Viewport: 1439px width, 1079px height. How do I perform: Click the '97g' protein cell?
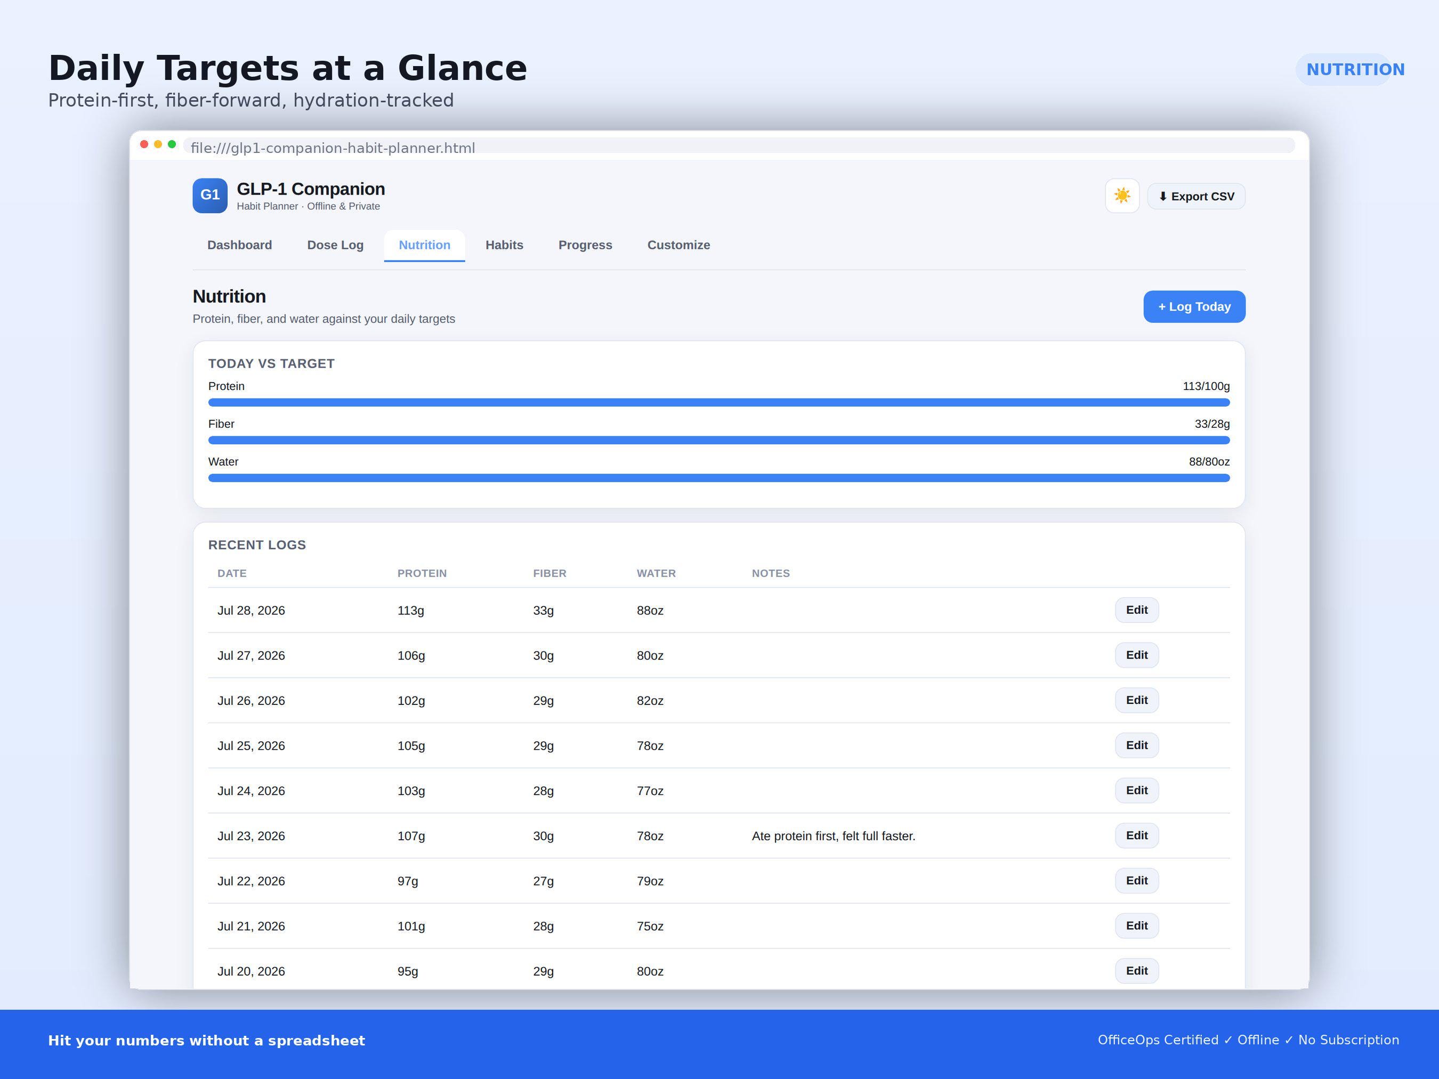point(408,881)
